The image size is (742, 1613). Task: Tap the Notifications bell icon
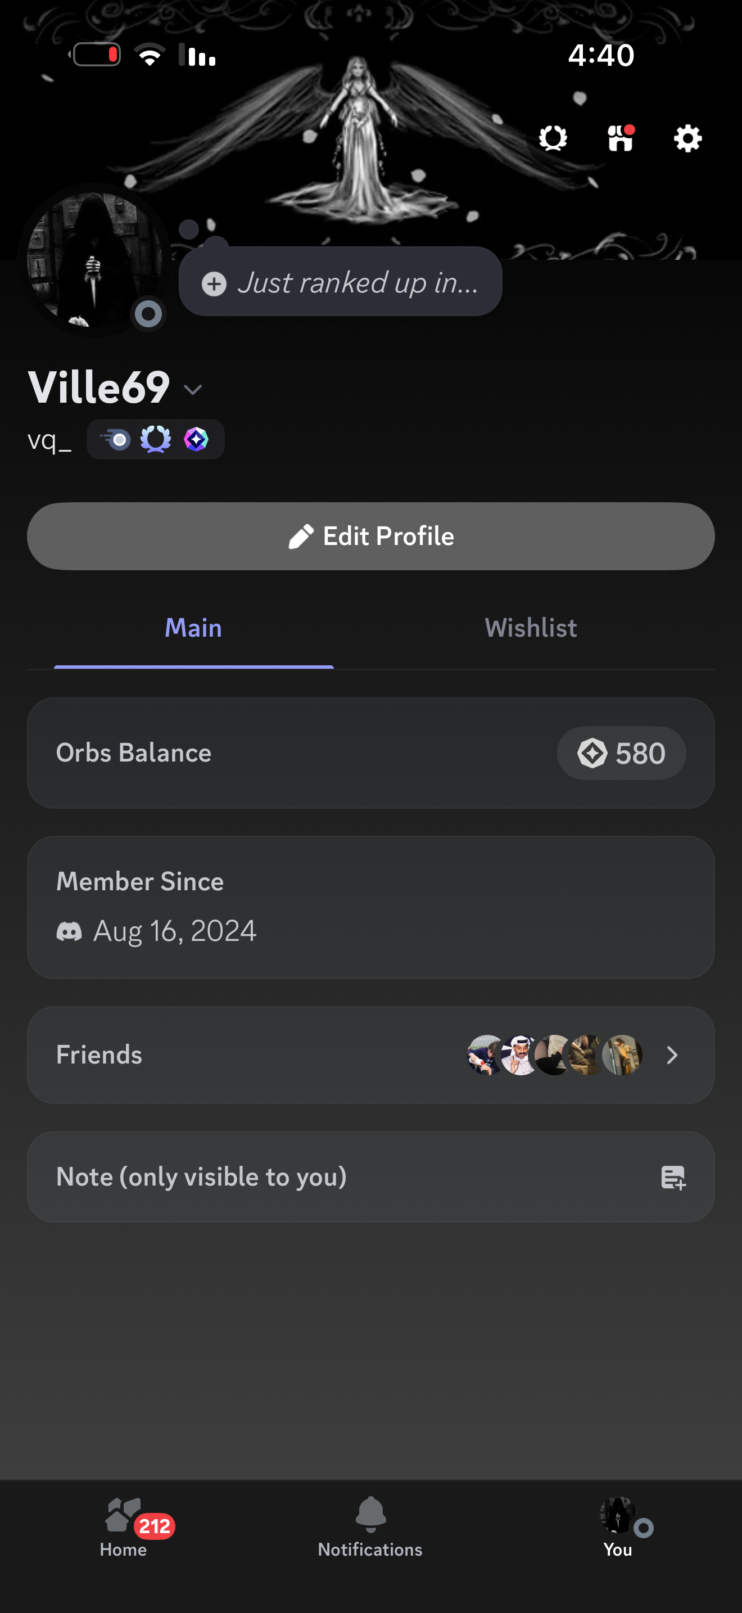coord(370,1514)
